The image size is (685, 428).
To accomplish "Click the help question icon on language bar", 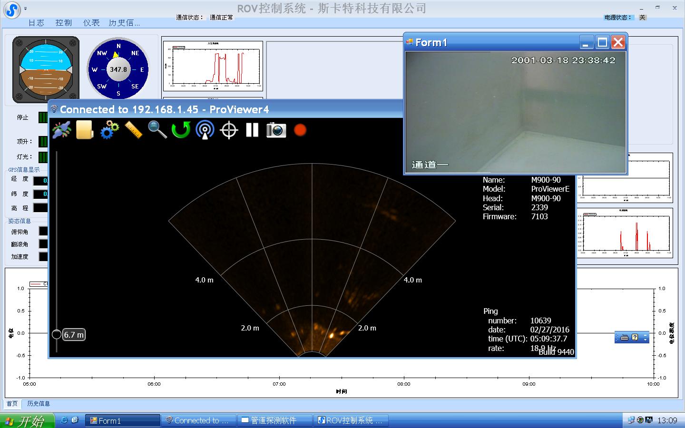I will (x=635, y=337).
